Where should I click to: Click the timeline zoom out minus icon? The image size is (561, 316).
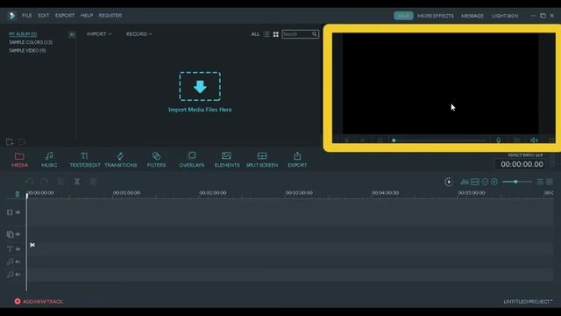point(485,182)
